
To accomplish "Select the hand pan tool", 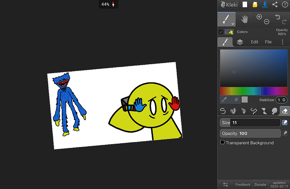I will [245, 19].
